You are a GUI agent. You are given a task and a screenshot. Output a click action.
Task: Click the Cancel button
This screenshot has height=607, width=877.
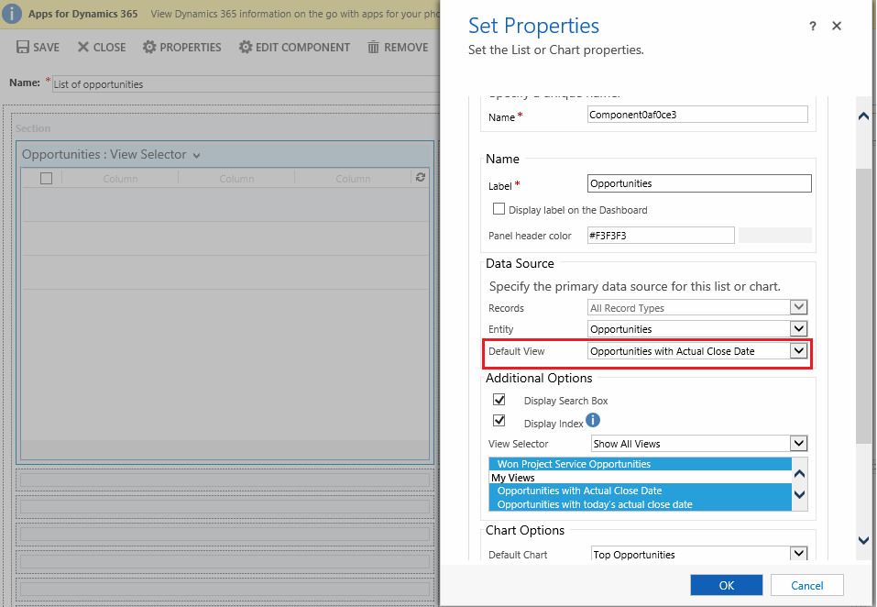click(807, 585)
